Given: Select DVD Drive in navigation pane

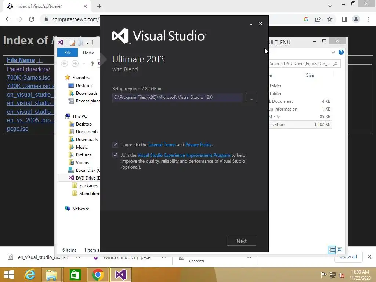Looking at the screenshot, I should coord(84,178).
